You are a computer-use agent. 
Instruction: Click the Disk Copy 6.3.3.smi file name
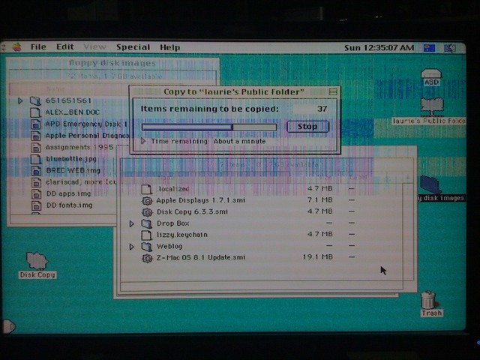pyautogui.click(x=192, y=211)
